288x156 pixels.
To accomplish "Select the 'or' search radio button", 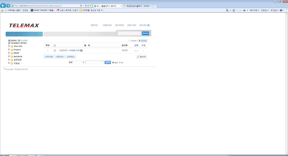I will click(120, 63).
